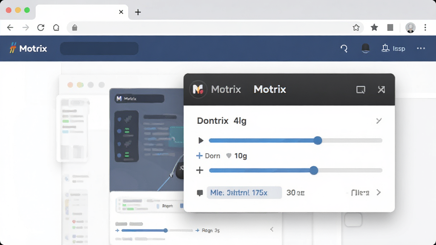Open the three-dot more menu in Motrix header
The width and height of the screenshot is (436, 245).
click(x=421, y=48)
